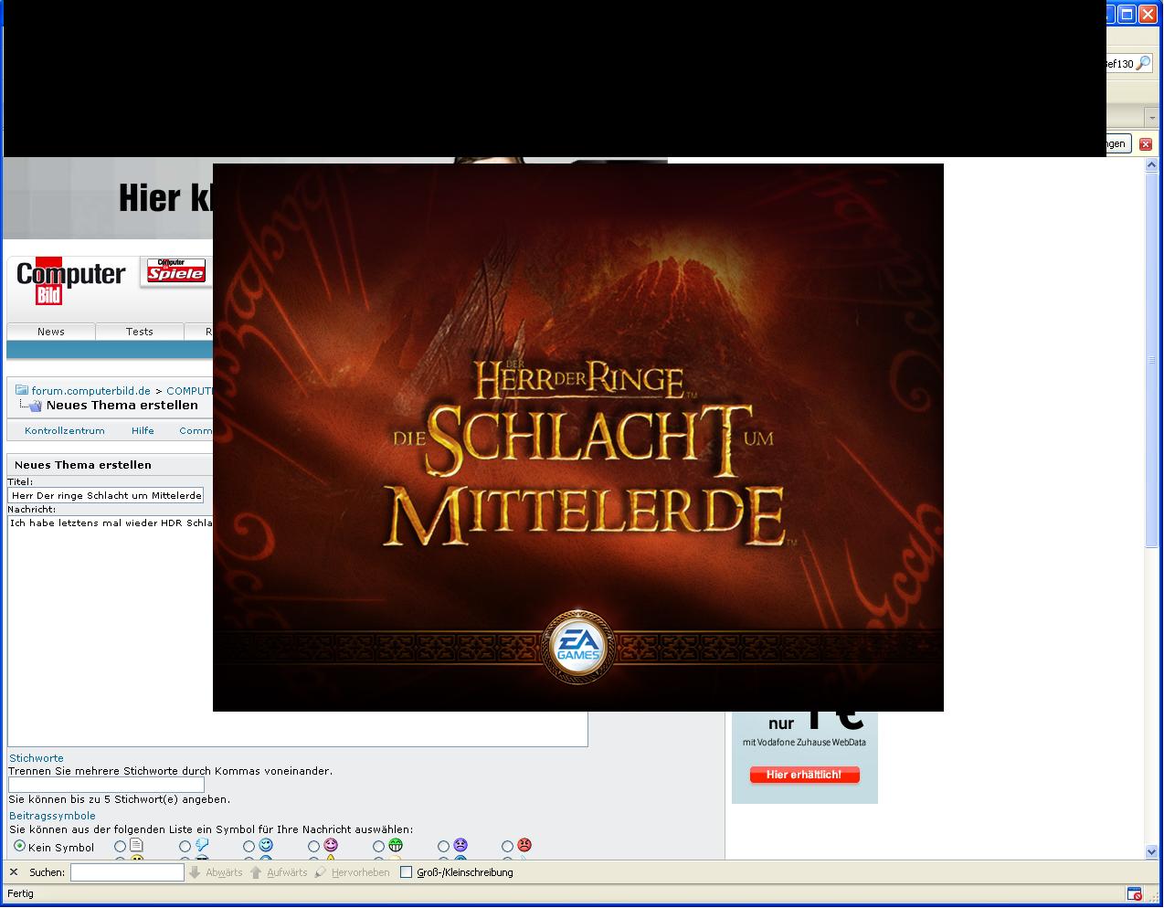Image resolution: width=1164 pixels, height=908 pixels.
Task: Open Kontrollzentrum menu item
Action: pyautogui.click(x=65, y=430)
